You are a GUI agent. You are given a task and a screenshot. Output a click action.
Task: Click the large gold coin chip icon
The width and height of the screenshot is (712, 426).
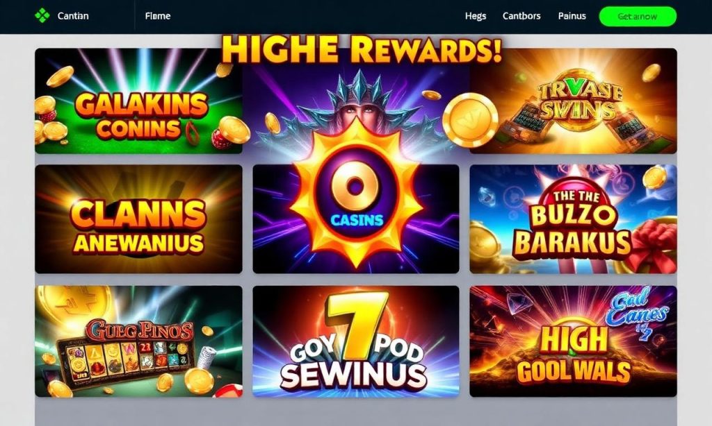(x=470, y=120)
